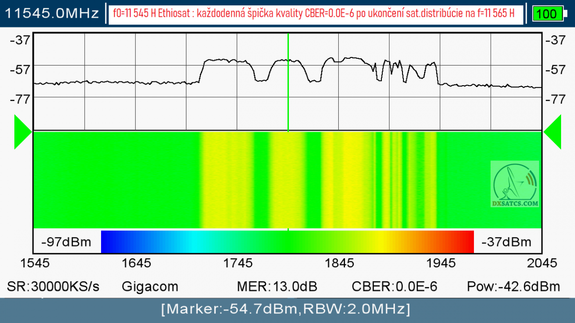Click the 1945 frequency axis label
The height and width of the screenshot is (323, 575).
point(441,263)
